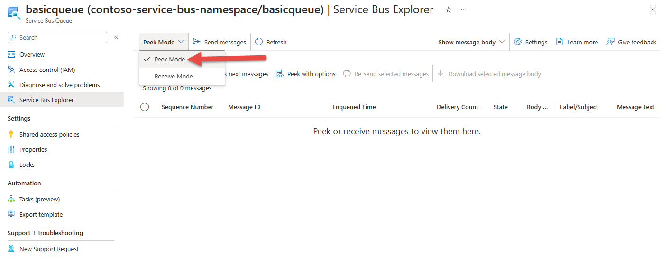Image resolution: width=670 pixels, height=261 pixels.
Task: Click the Peek with options icon
Action: (280, 74)
